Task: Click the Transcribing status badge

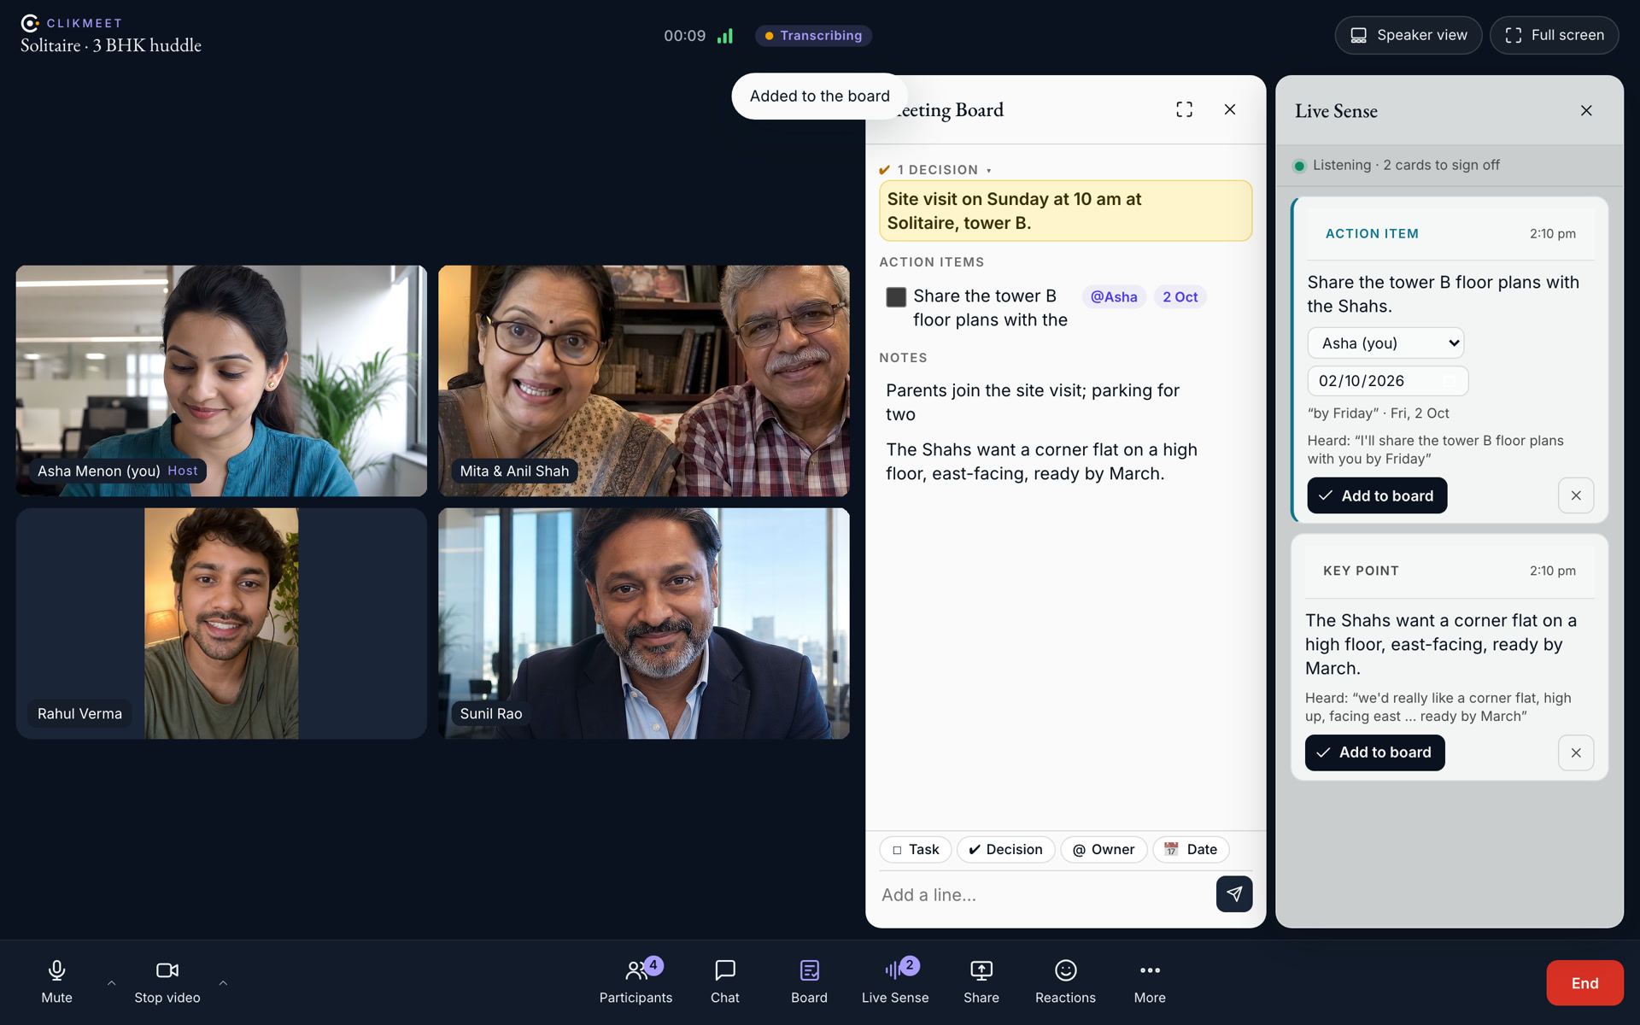Action: tap(813, 35)
